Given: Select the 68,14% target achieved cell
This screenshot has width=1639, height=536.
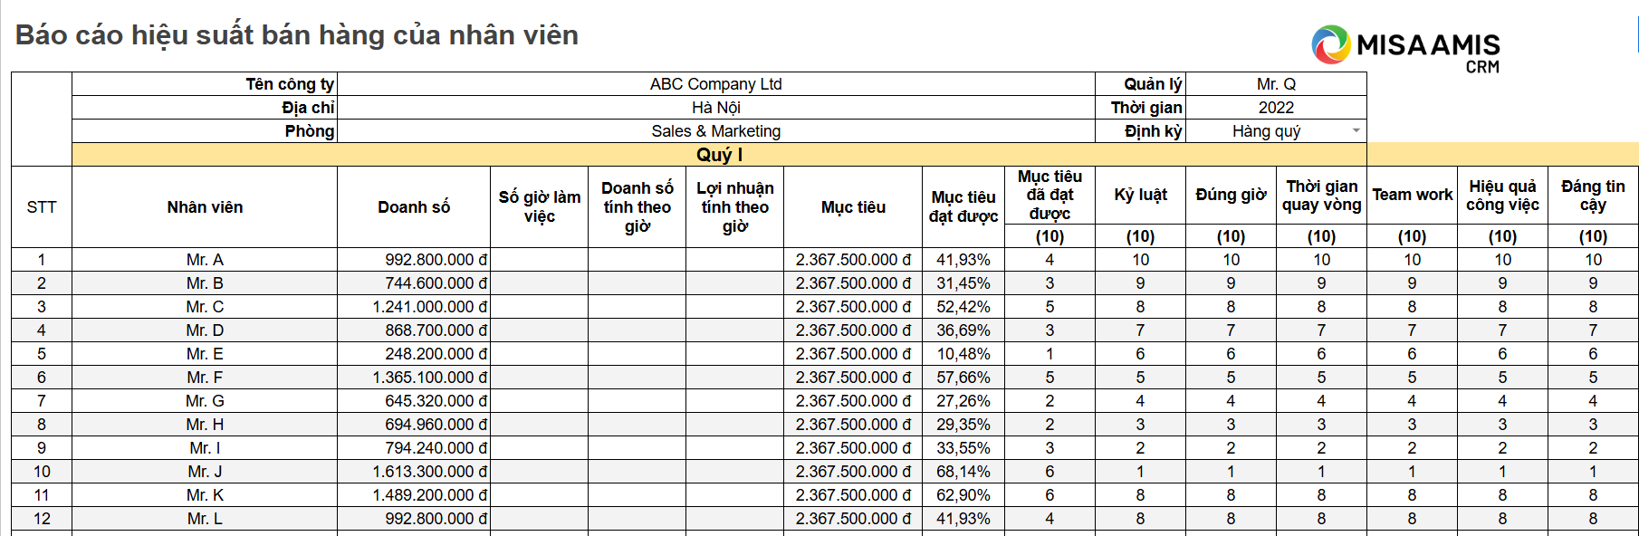Looking at the screenshot, I should coord(963,472).
